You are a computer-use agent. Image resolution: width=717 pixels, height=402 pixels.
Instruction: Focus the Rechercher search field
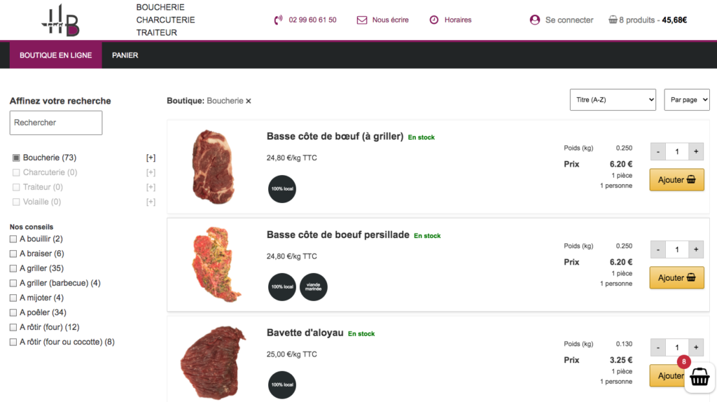point(56,123)
